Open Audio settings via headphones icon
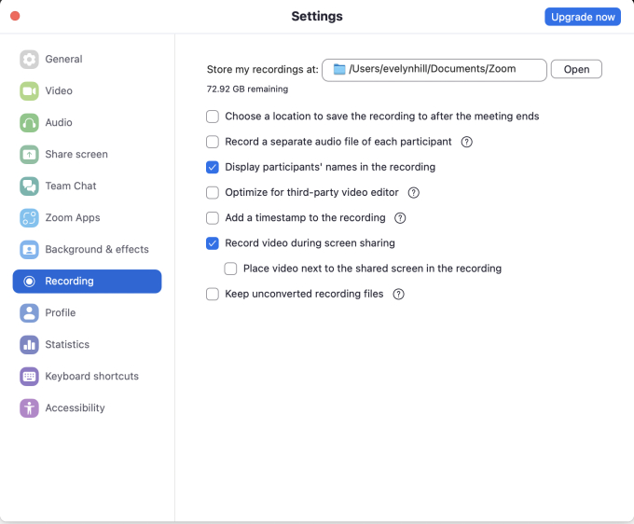Viewport: 634px width, 524px height. coord(29,123)
